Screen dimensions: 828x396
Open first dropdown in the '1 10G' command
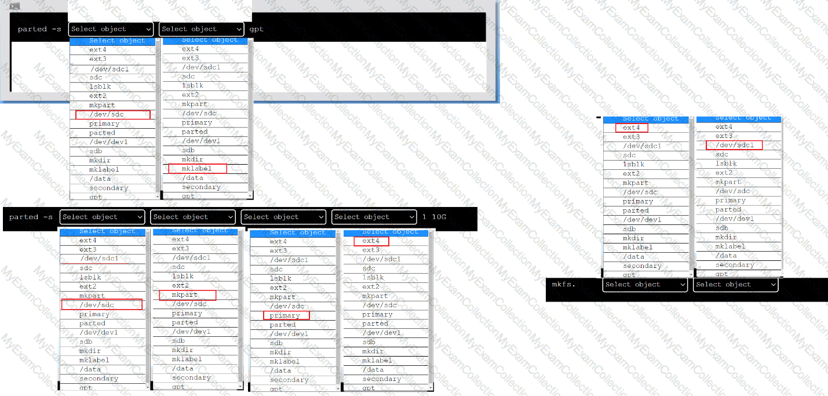[102, 217]
